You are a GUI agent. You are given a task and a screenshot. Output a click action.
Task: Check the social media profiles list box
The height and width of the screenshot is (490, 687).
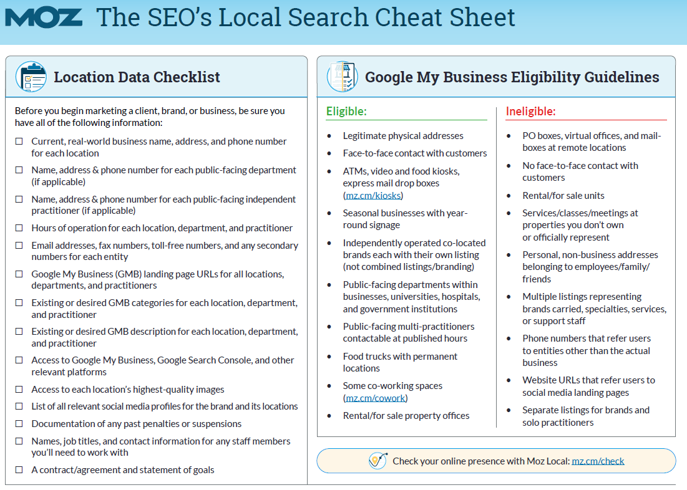tap(19, 406)
